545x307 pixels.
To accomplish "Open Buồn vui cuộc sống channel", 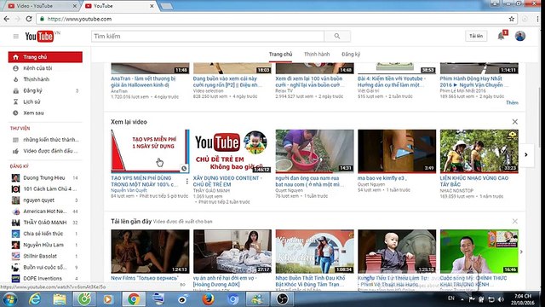I will click(x=45, y=267).
